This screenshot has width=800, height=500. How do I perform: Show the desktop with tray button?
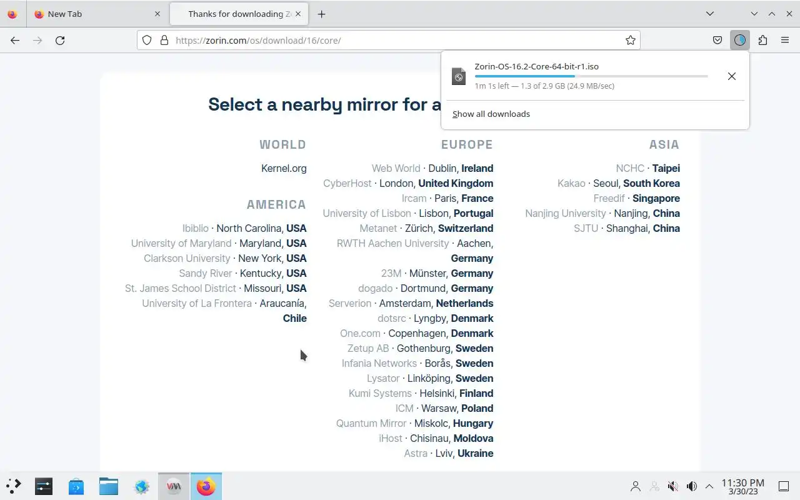(x=783, y=486)
